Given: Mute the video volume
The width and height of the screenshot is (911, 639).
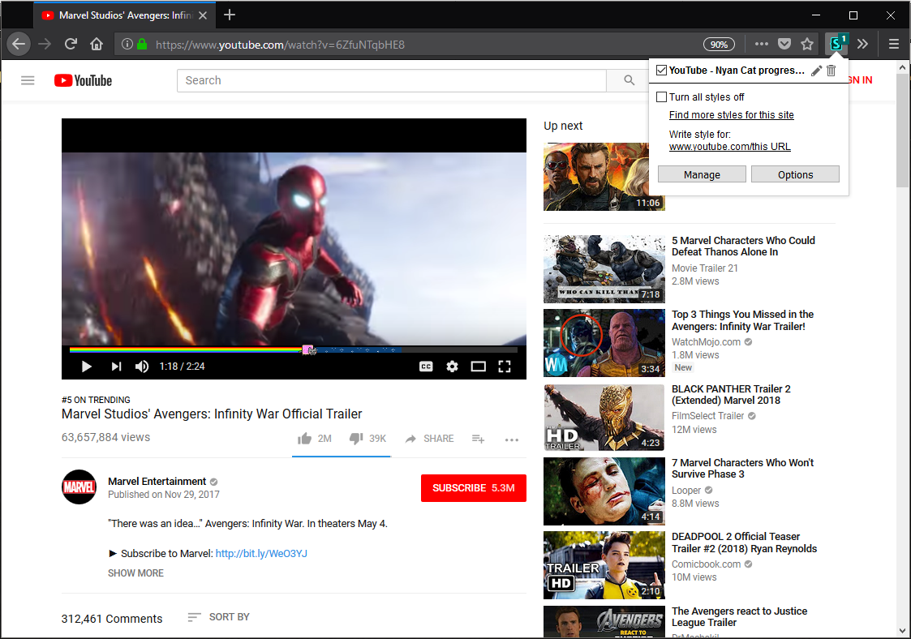Looking at the screenshot, I should (142, 367).
